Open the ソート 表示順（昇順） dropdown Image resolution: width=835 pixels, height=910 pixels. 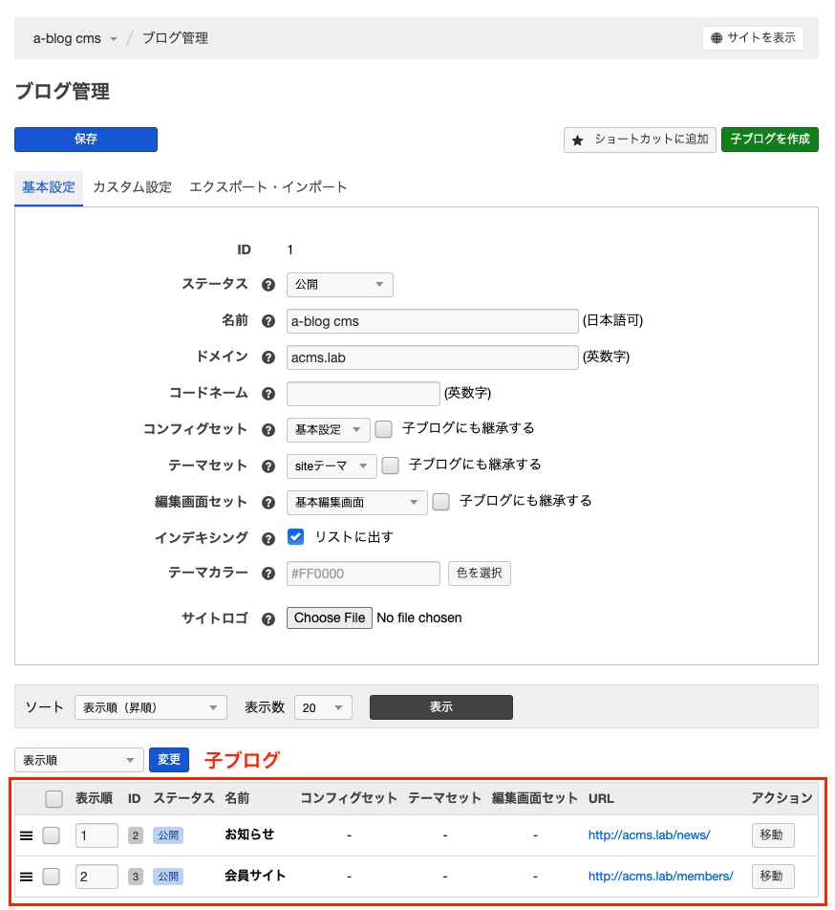click(x=150, y=707)
